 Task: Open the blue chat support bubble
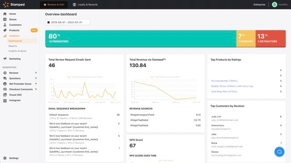click(279, 152)
